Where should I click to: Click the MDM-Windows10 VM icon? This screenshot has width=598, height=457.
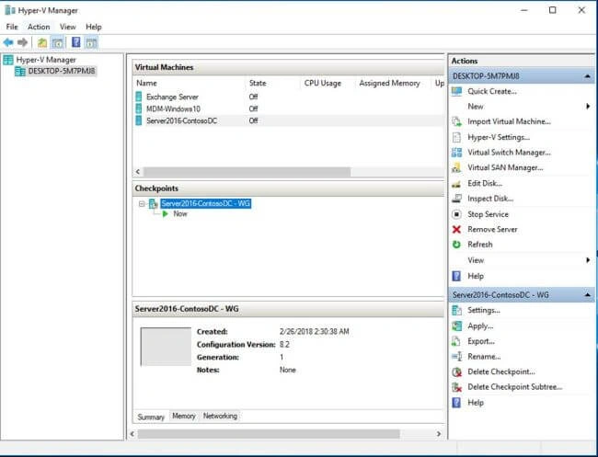point(139,109)
